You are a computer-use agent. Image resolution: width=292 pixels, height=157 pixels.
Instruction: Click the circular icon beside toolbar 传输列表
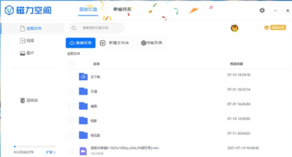click(143, 43)
